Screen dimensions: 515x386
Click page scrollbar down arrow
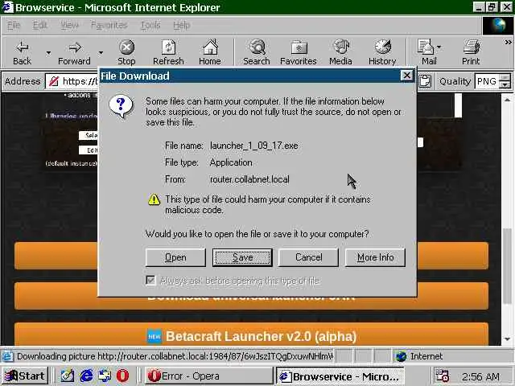(508, 339)
